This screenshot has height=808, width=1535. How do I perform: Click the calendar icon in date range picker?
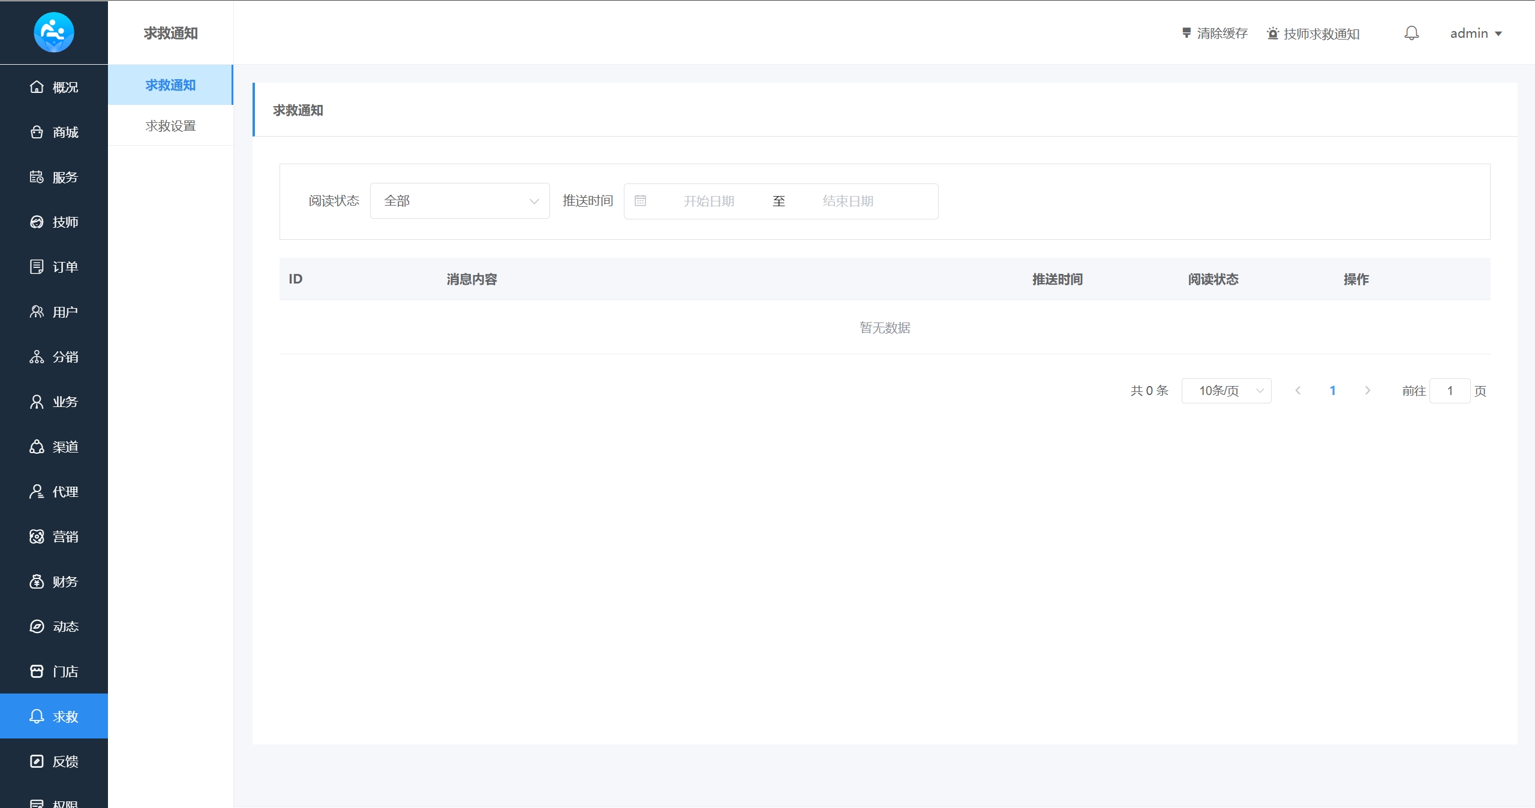click(640, 201)
